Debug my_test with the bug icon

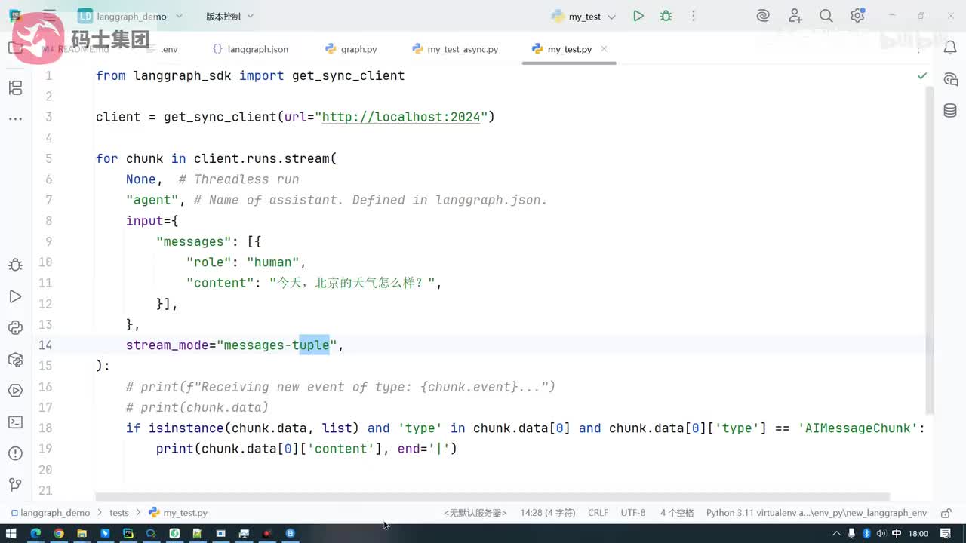[666, 16]
